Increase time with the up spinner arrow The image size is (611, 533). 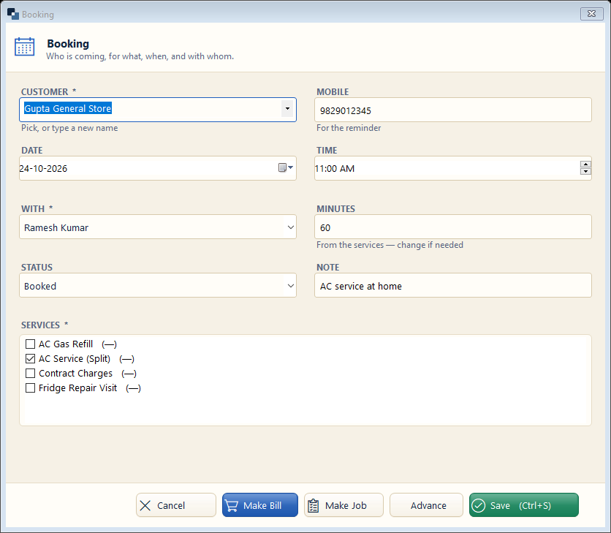[585, 165]
